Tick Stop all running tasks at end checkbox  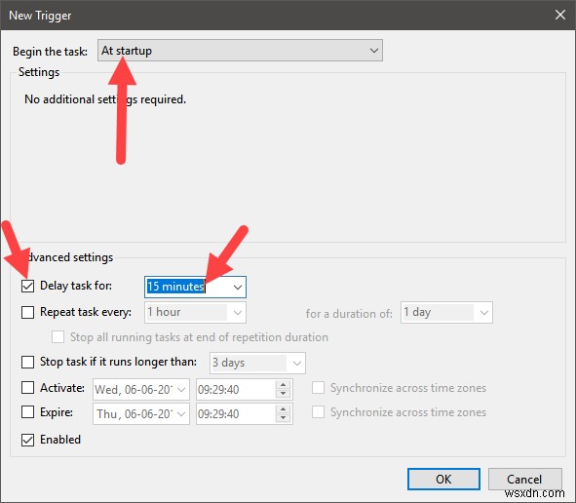coord(58,337)
